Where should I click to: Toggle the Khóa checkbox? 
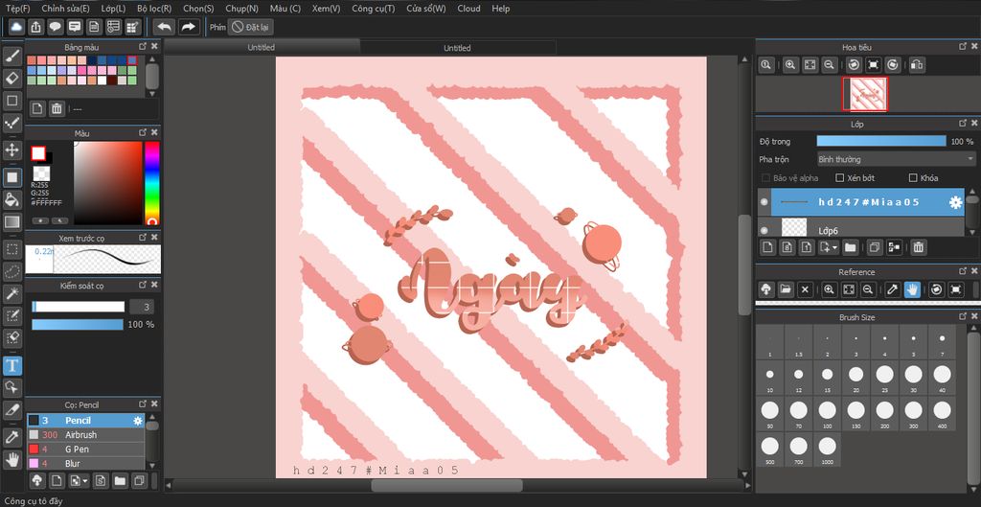[x=913, y=177]
